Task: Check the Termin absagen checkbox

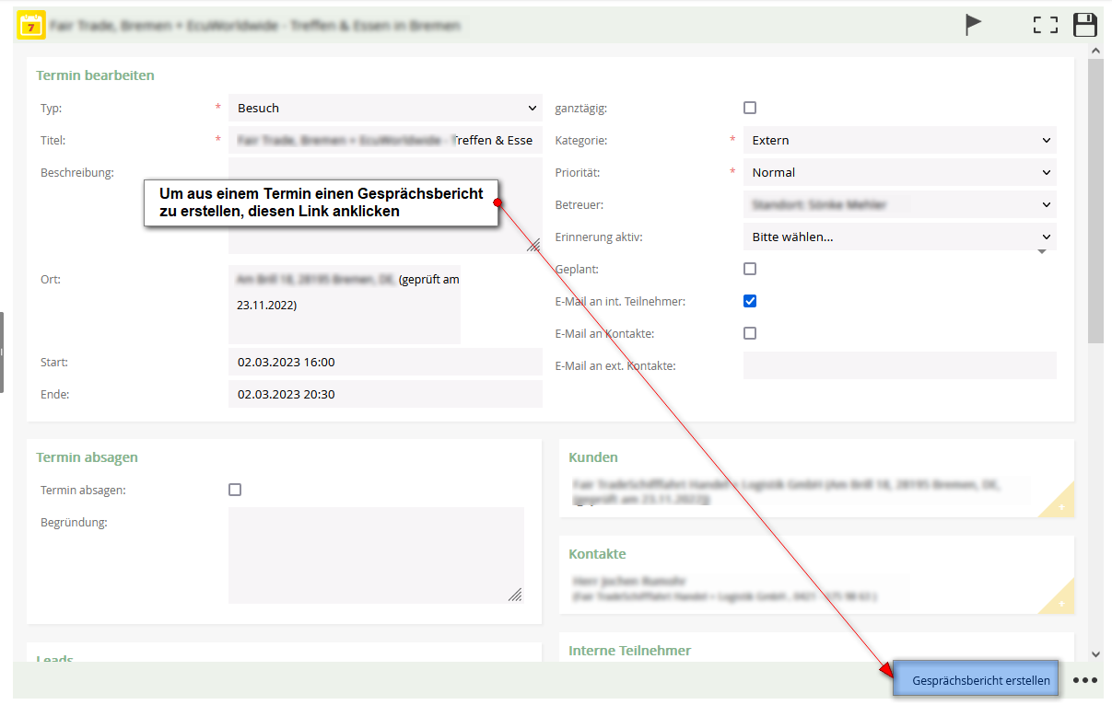Action: pos(235,490)
